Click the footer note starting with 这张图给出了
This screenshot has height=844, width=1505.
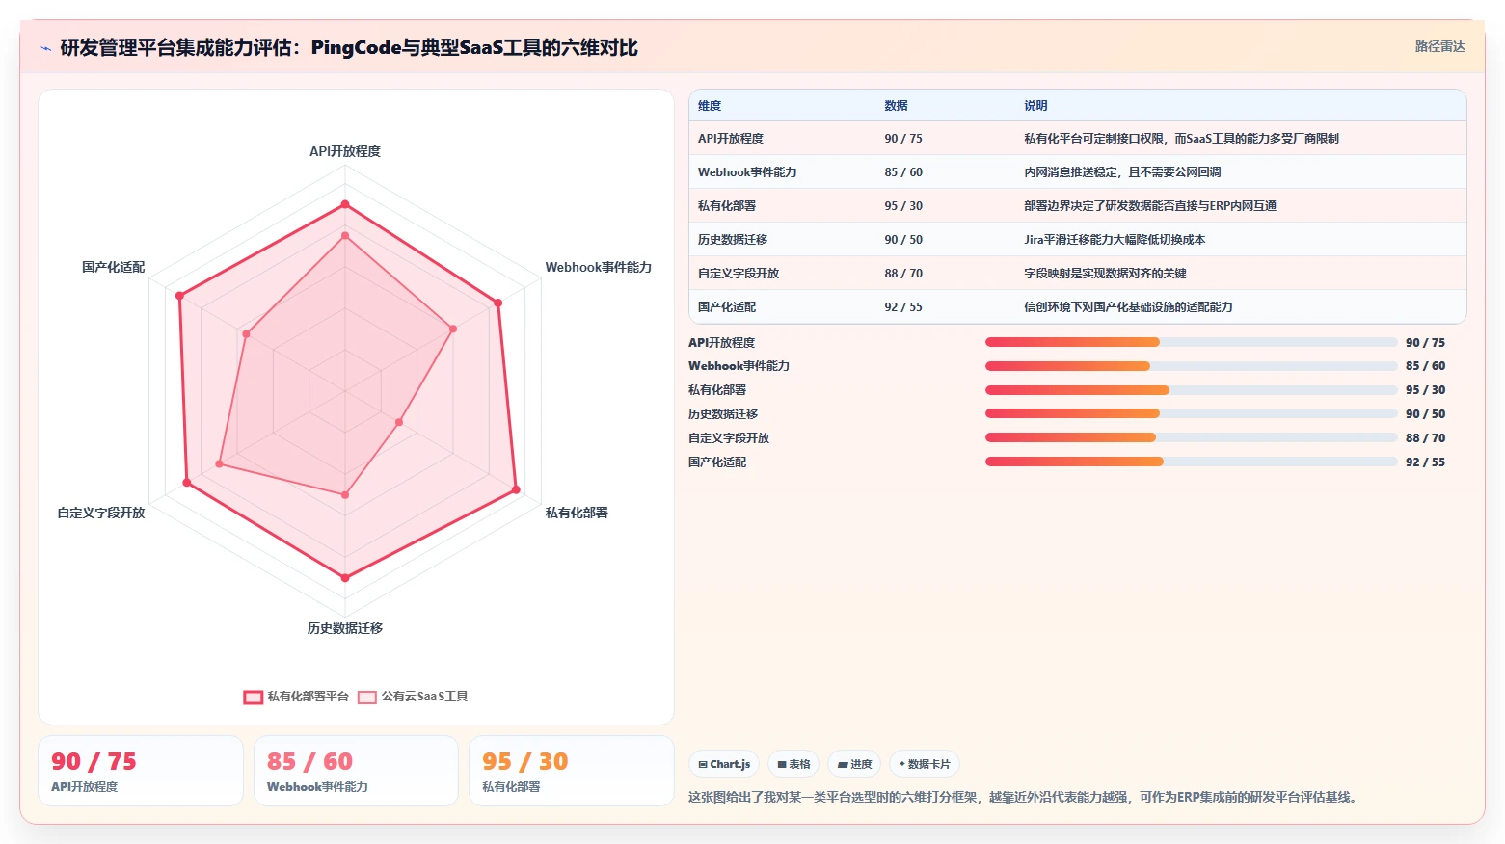tap(1025, 797)
